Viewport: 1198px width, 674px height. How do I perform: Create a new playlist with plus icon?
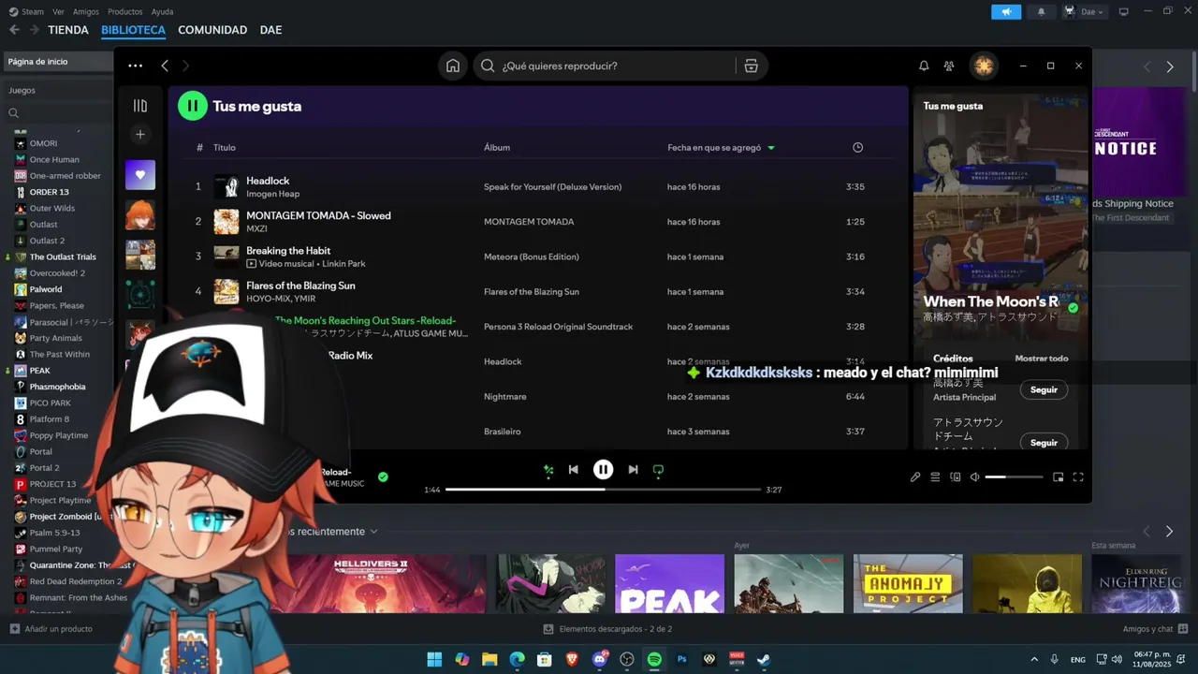point(140,135)
